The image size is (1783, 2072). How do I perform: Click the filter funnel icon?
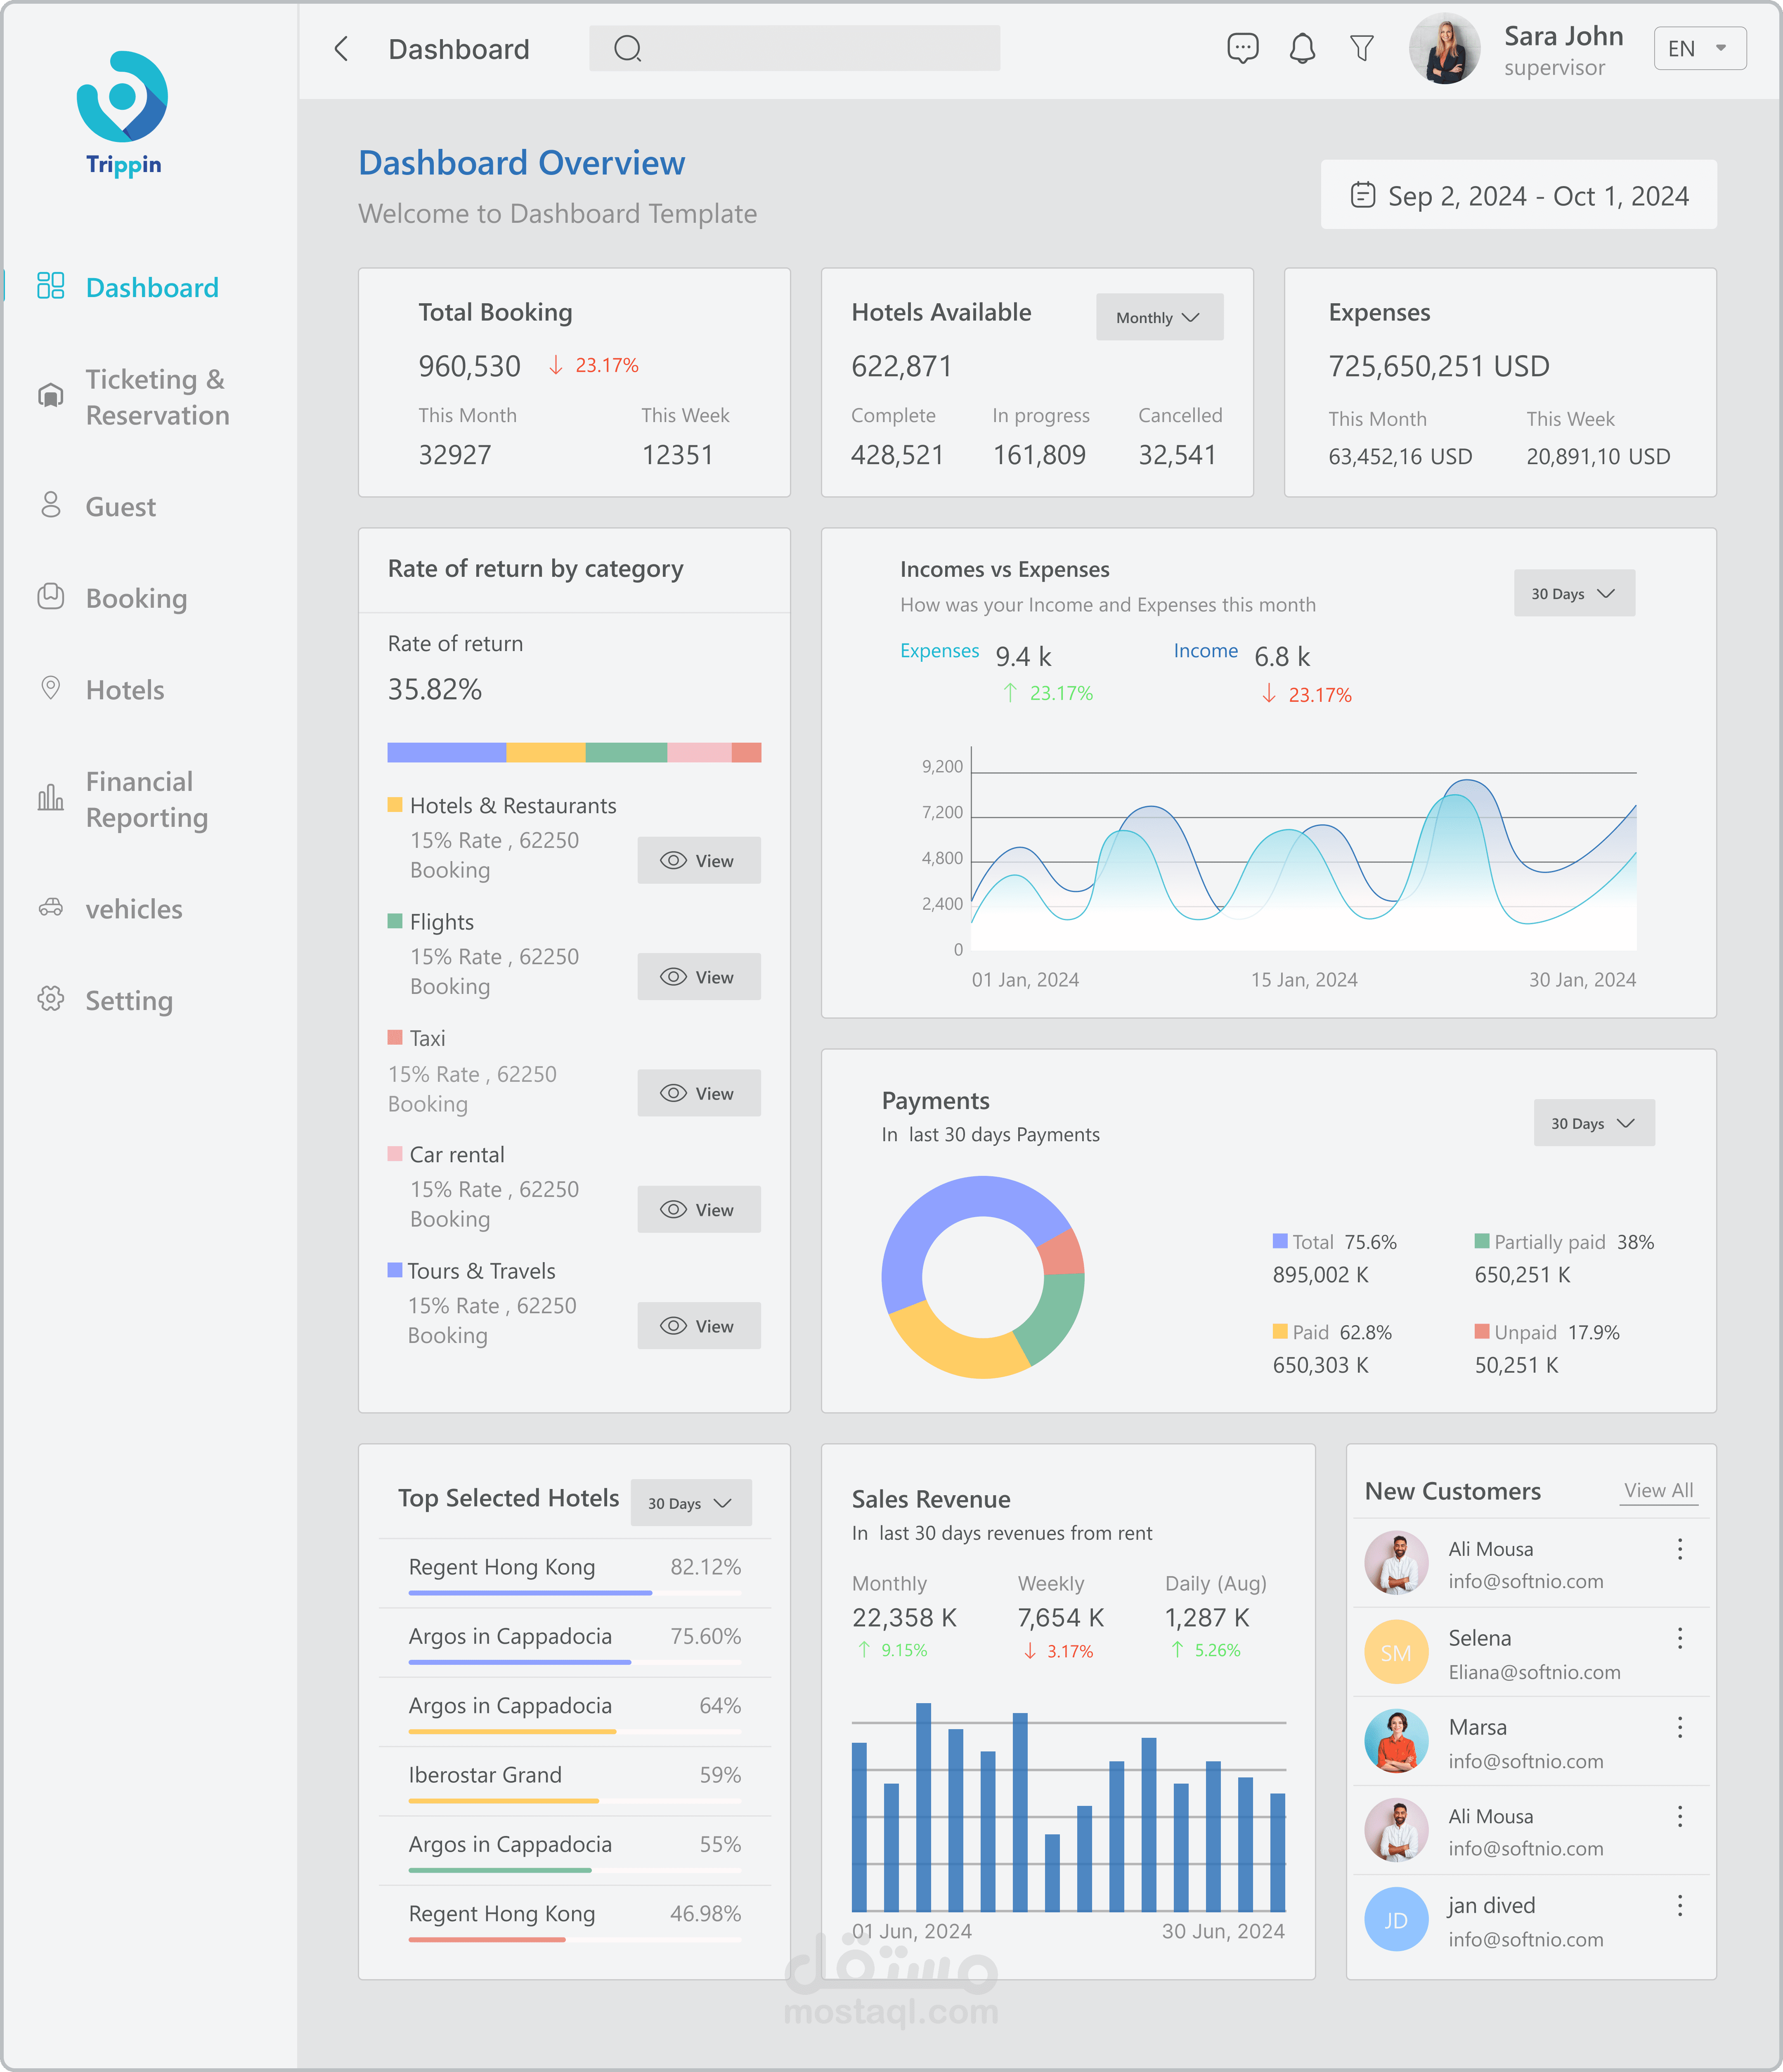click(1361, 48)
